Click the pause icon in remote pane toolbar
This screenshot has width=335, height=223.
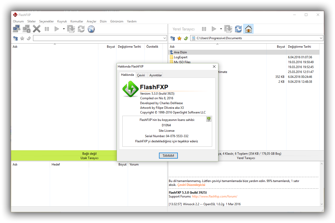[47, 29]
